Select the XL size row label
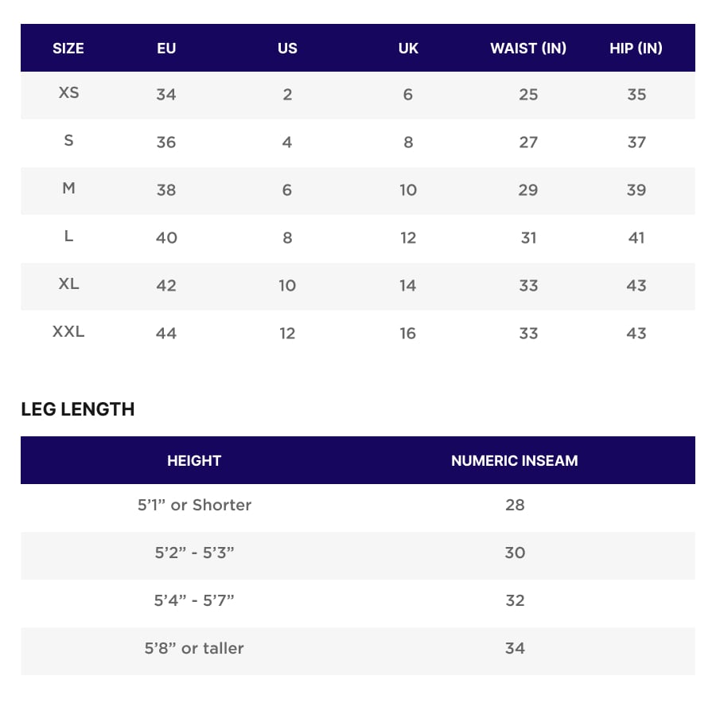716x711 pixels. click(x=68, y=284)
